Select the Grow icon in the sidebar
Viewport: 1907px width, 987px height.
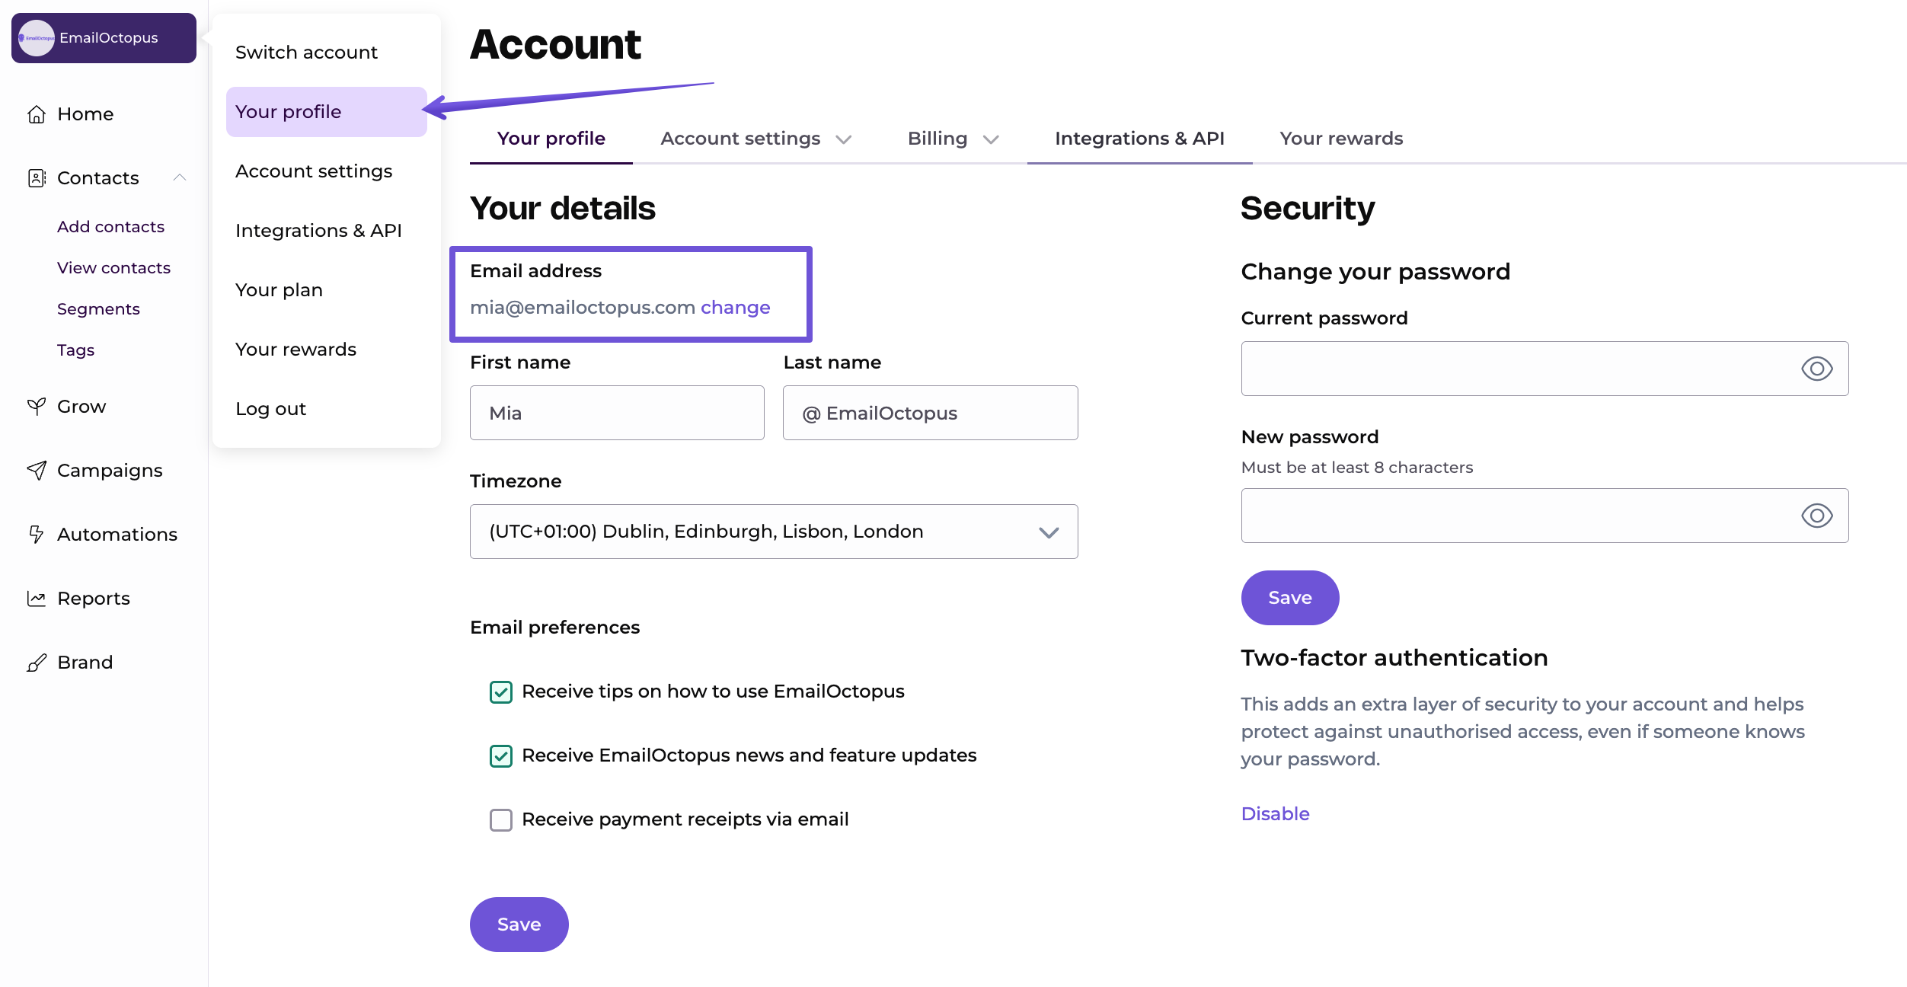[x=35, y=406]
